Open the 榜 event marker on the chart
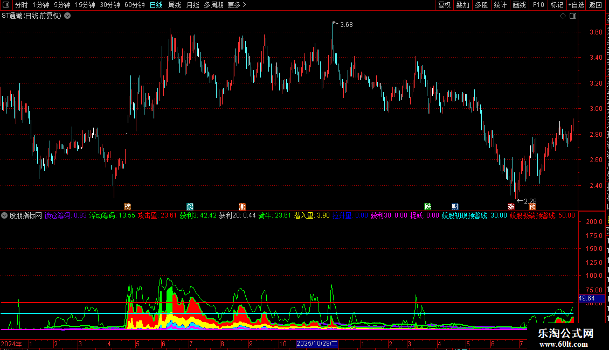The height and width of the screenshot is (350, 609). pyautogui.click(x=127, y=206)
